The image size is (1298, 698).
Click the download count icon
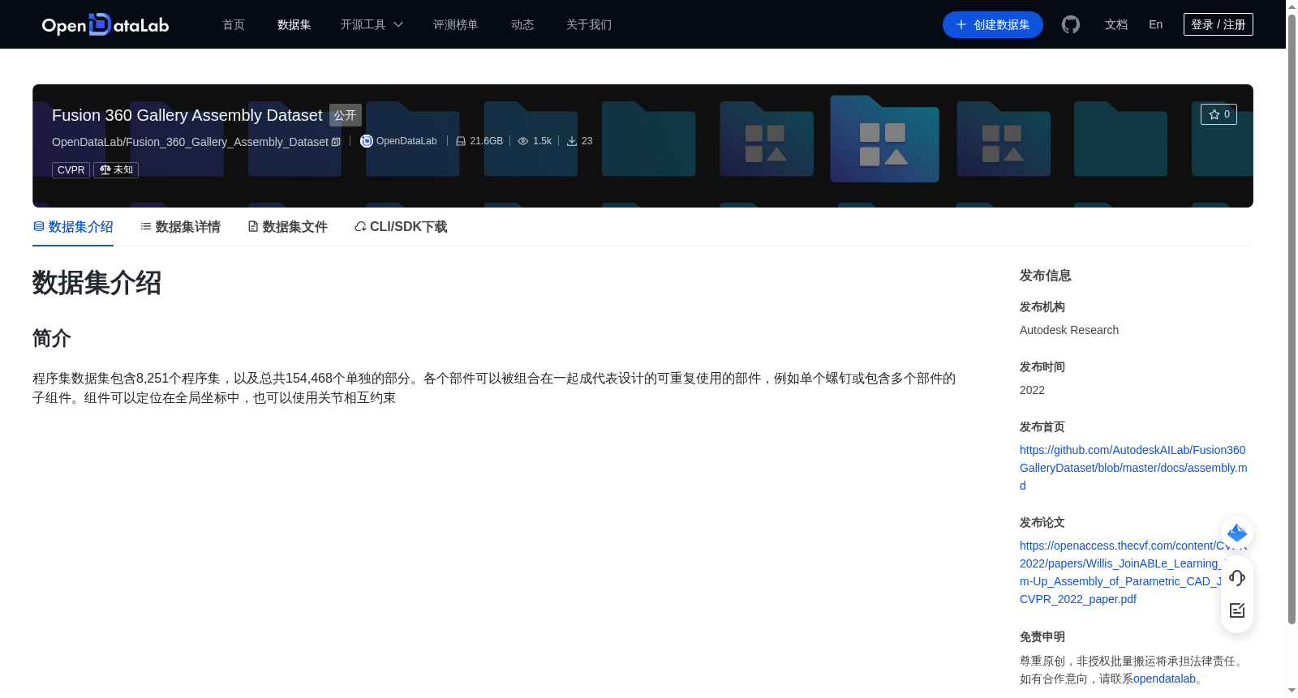click(x=572, y=141)
